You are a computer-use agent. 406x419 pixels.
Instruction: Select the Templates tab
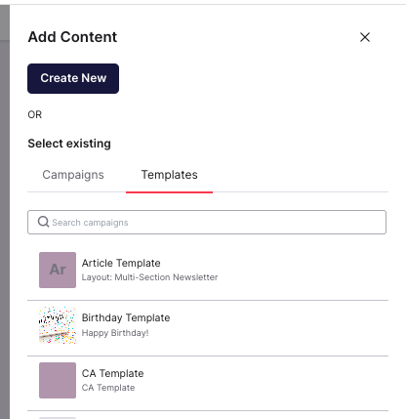coord(169,175)
